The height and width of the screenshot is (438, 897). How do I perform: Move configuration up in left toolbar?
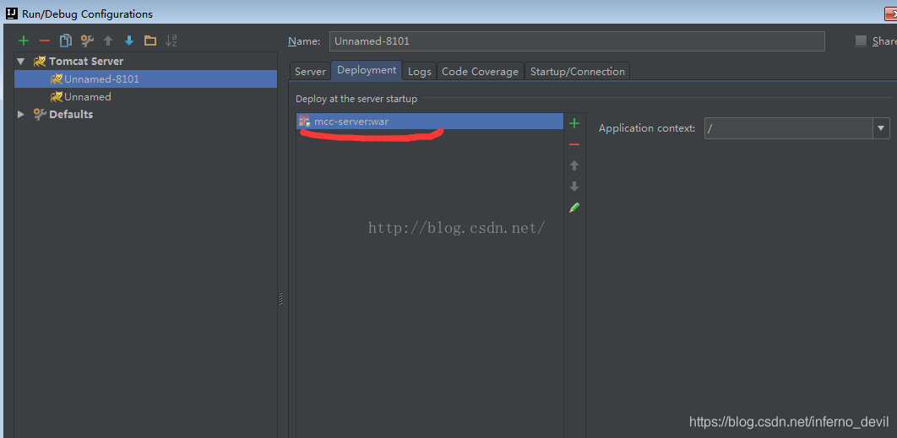click(108, 41)
